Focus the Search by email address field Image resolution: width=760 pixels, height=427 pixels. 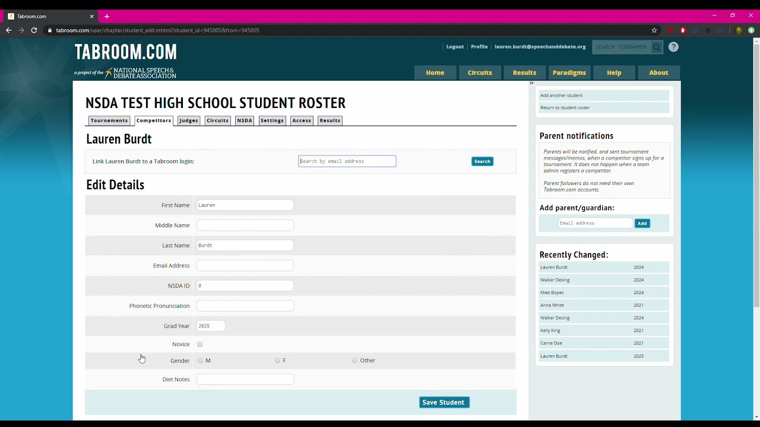[347, 161]
